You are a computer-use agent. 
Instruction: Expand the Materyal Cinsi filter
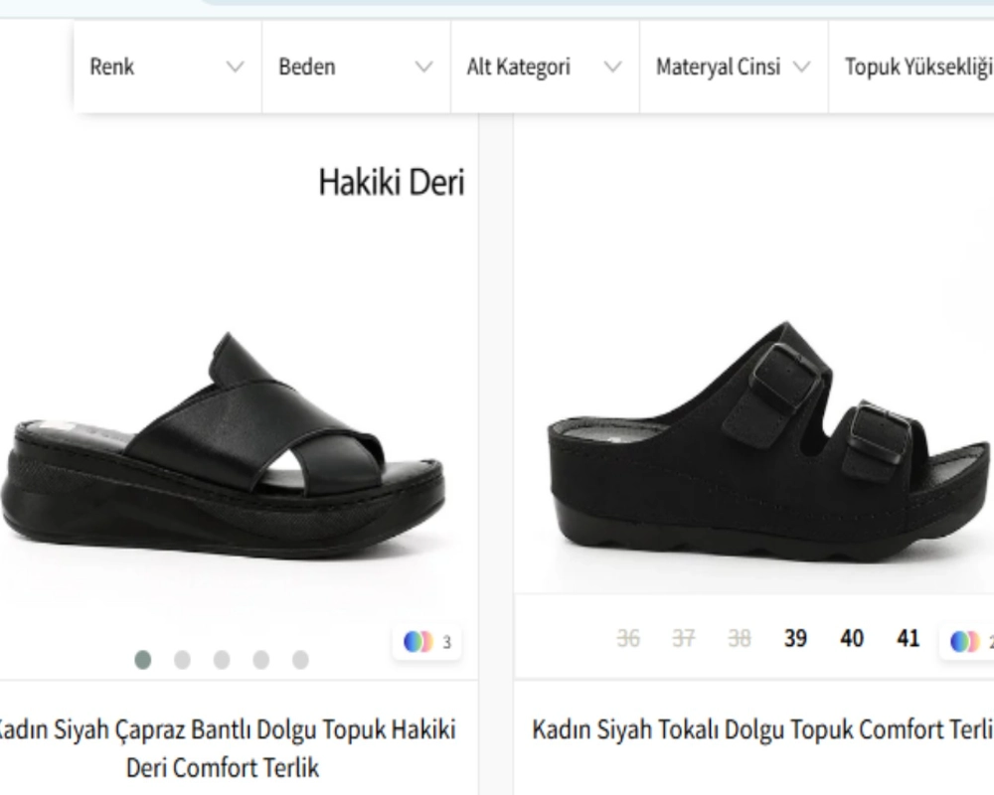click(733, 68)
